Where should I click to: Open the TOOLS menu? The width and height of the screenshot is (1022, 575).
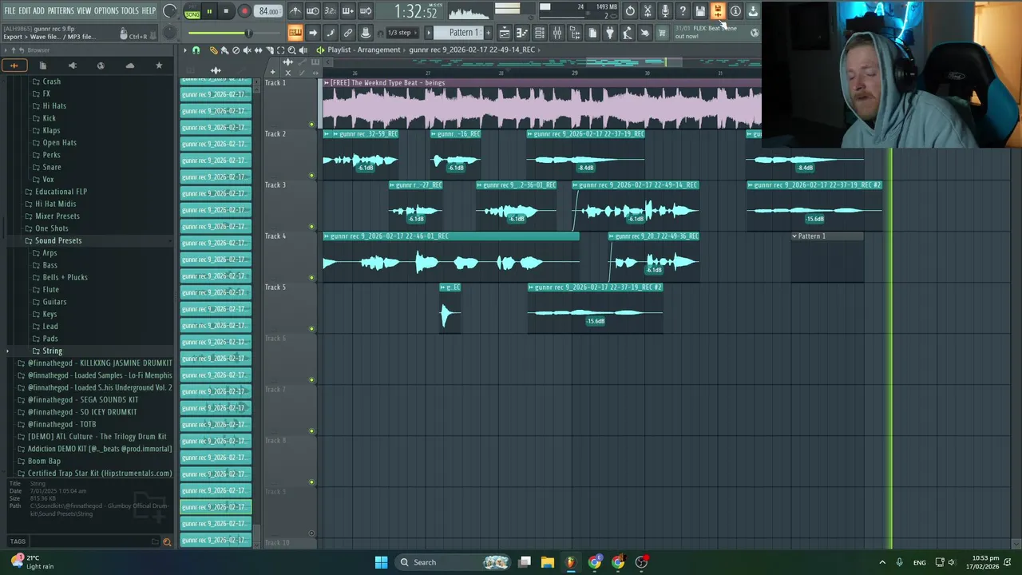pyautogui.click(x=130, y=11)
